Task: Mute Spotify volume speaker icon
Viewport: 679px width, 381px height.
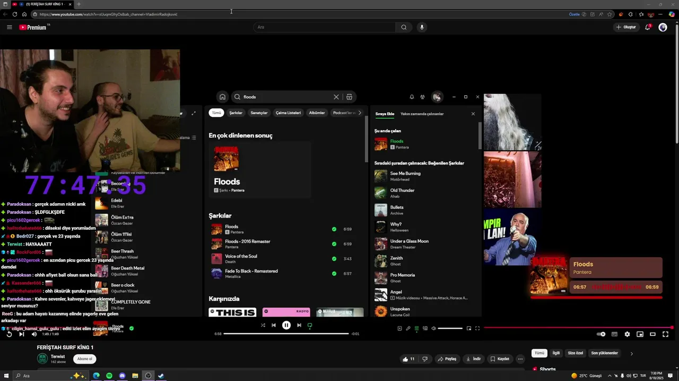Action: 433,328
